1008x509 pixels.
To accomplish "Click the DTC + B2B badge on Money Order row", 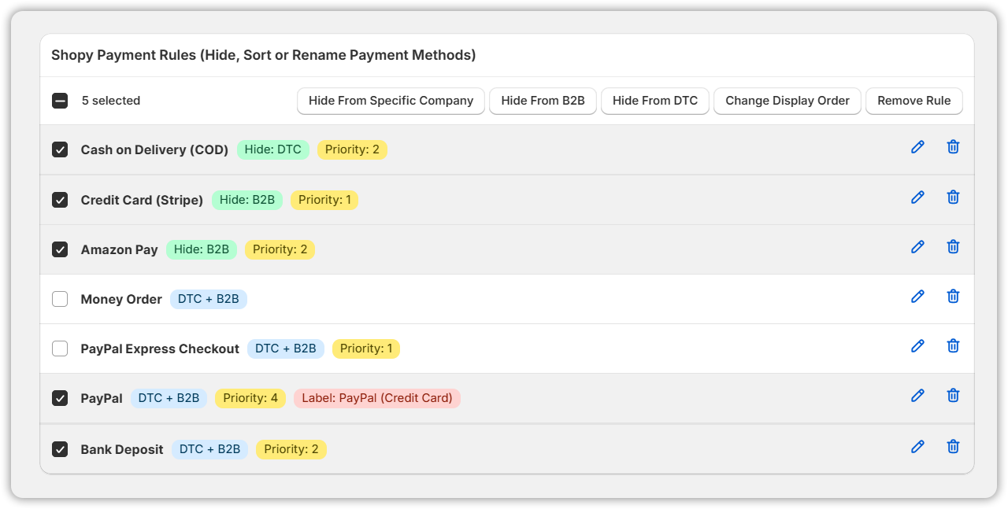I will point(209,299).
